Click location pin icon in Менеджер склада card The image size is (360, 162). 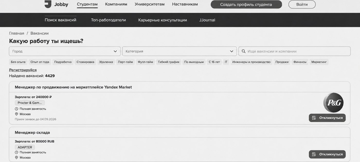coord(16,157)
